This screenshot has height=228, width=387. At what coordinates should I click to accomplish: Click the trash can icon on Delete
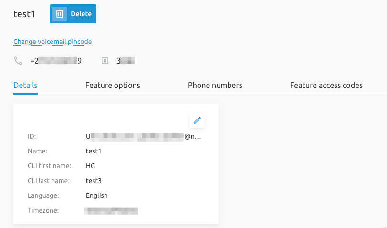(60, 14)
